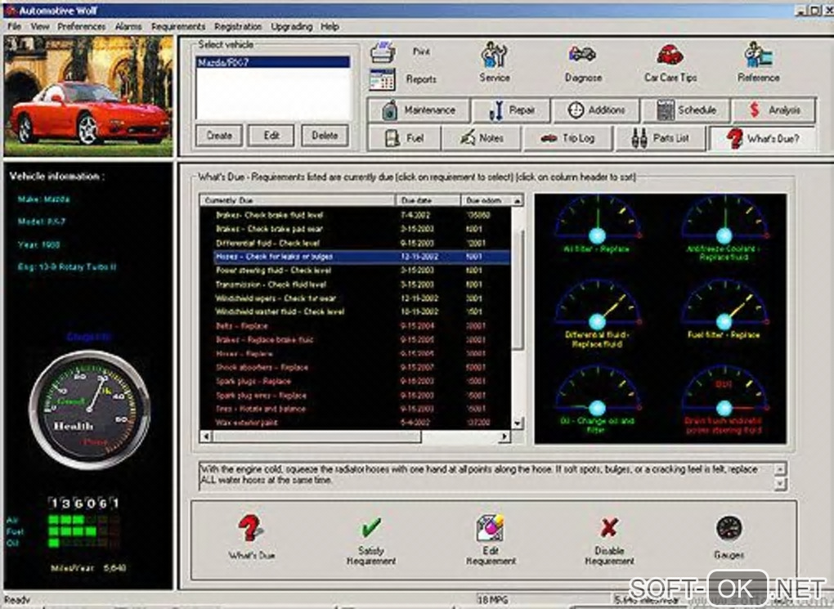
Task: Open the Diagnose car icon
Action: click(582, 56)
